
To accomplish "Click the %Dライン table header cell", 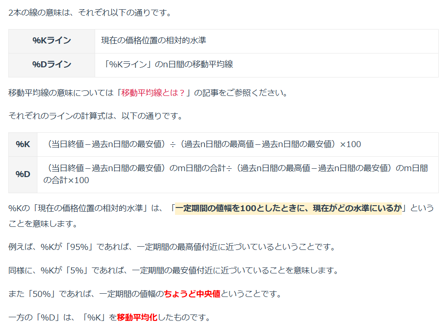I will point(52,65).
